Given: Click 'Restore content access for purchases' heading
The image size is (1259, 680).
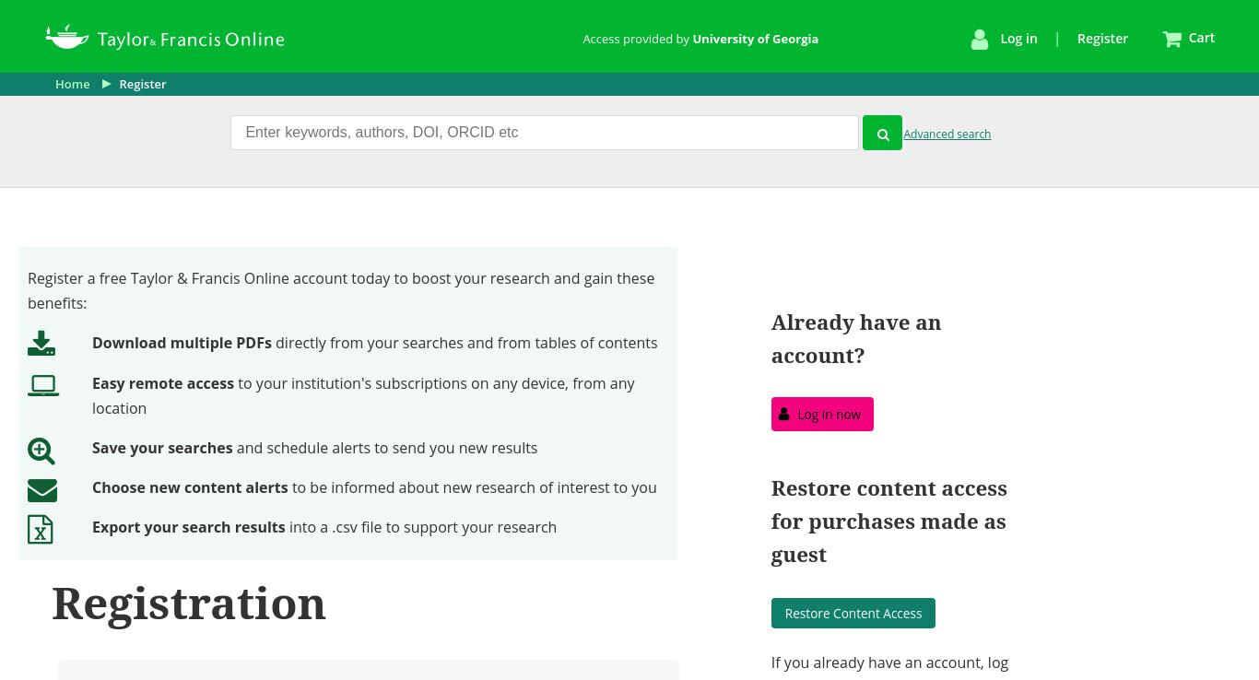Looking at the screenshot, I should coord(889,522).
